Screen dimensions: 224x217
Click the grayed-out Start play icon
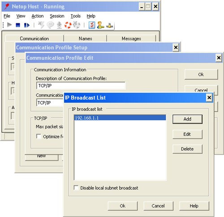9,25
